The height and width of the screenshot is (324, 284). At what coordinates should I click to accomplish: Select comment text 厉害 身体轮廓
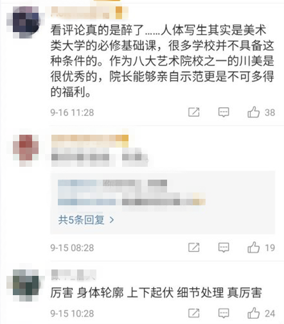(156, 293)
